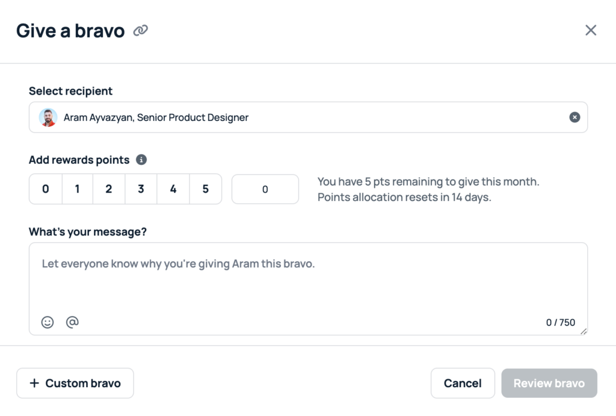Select 1 reward point
This screenshot has height=416, width=616.
click(x=78, y=189)
